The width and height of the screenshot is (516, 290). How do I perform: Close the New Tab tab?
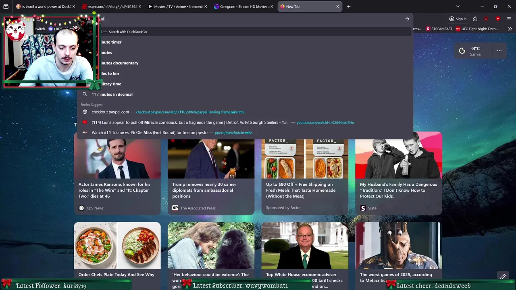click(x=337, y=6)
